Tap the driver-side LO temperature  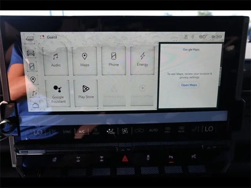point(38,132)
